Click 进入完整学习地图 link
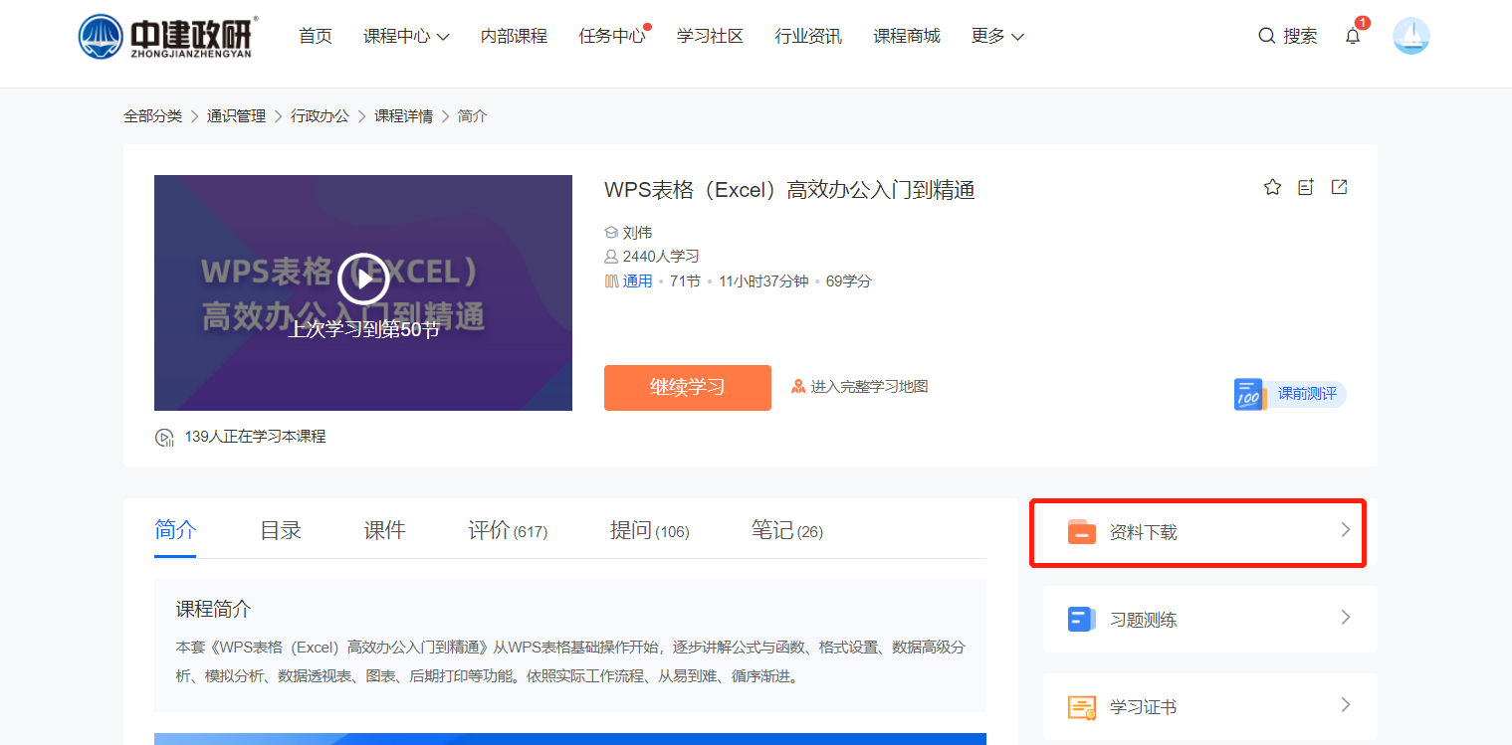1512x745 pixels. [869, 387]
